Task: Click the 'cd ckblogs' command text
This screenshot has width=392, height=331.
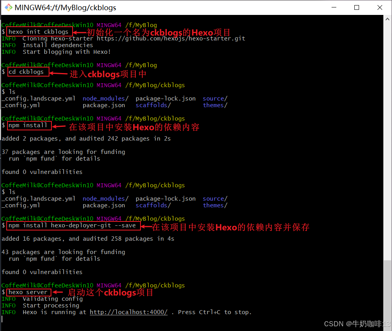Action: [x=26, y=72]
